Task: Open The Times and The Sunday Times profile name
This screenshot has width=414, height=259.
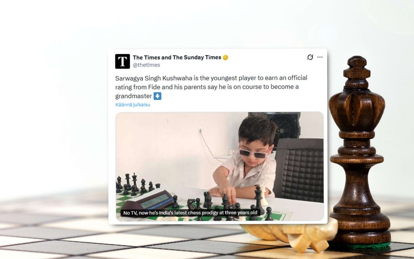Action: pyautogui.click(x=177, y=57)
